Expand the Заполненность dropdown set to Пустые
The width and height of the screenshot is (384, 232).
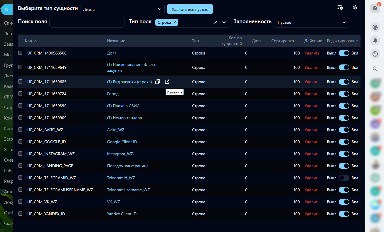pyautogui.click(x=311, y=22)
